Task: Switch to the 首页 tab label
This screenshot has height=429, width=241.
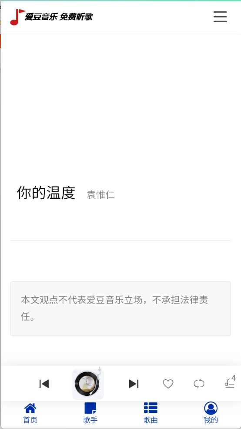Action: (x=30, y=420)
